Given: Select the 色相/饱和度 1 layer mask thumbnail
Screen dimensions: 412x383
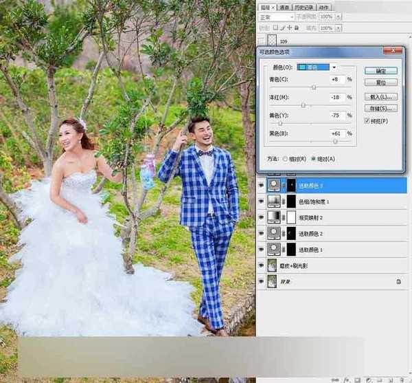Looking at the screenshot, I should [x=292, y=201].
